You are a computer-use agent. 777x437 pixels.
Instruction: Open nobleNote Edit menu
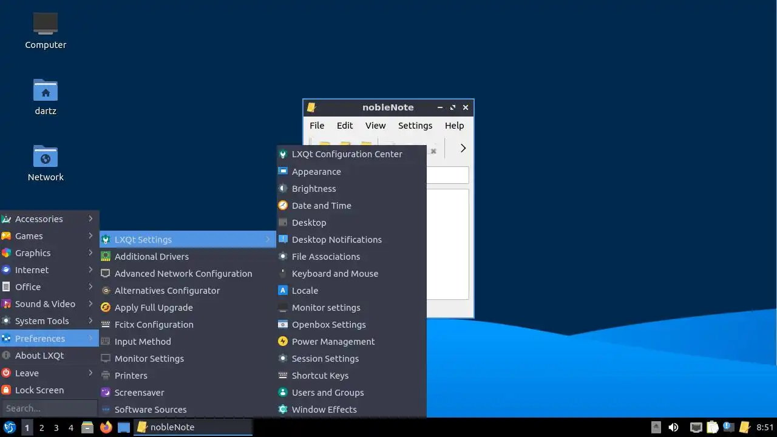[x=345, y=126]
